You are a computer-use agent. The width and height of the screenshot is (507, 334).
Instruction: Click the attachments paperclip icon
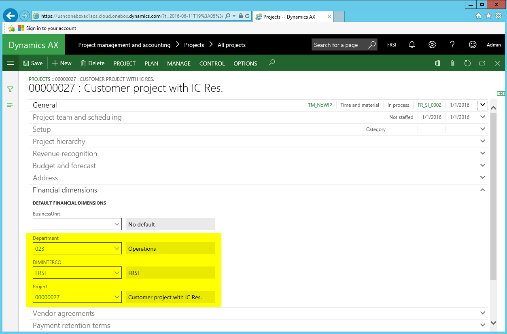[453, 63]
